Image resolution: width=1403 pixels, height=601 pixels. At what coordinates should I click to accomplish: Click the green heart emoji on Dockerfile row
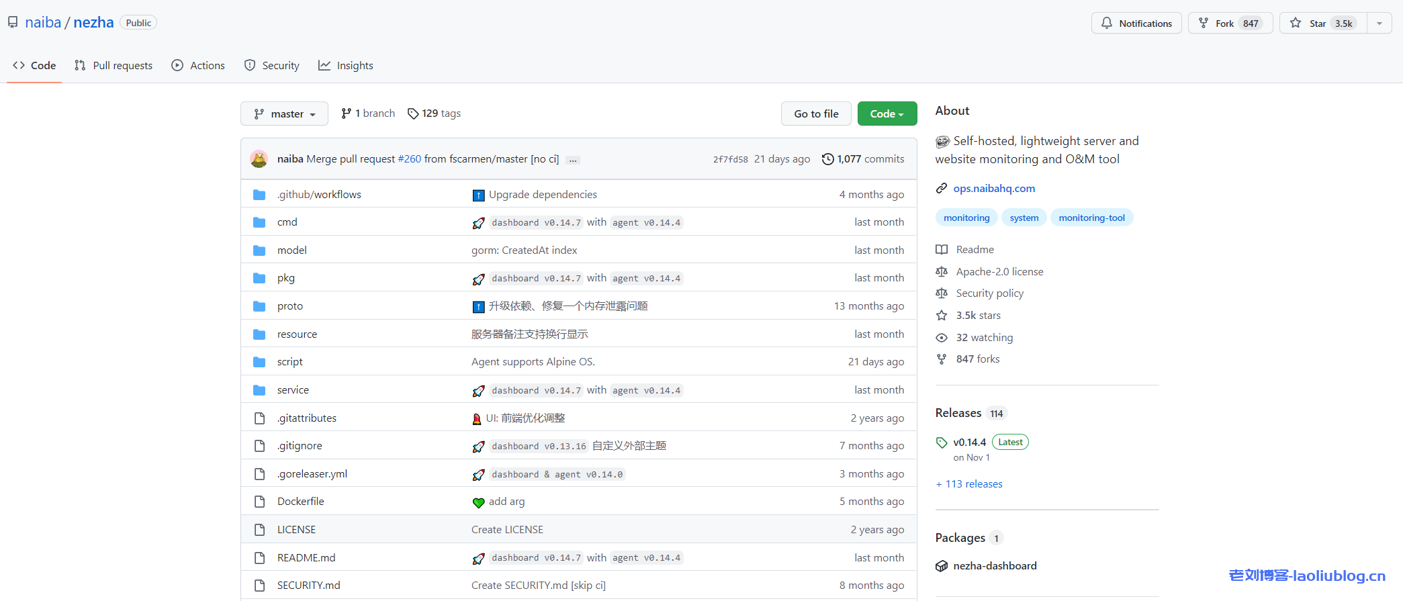pyautogui.click(x=478, y=502)
